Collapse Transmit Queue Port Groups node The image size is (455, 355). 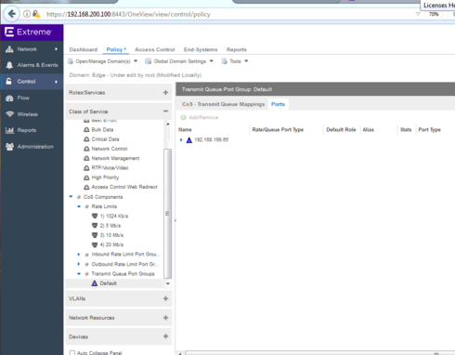(79, 274)
